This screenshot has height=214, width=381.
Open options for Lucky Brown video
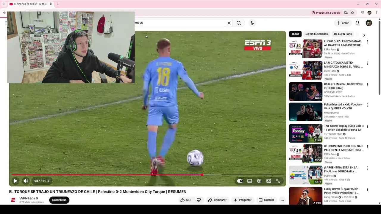point(367,189)
